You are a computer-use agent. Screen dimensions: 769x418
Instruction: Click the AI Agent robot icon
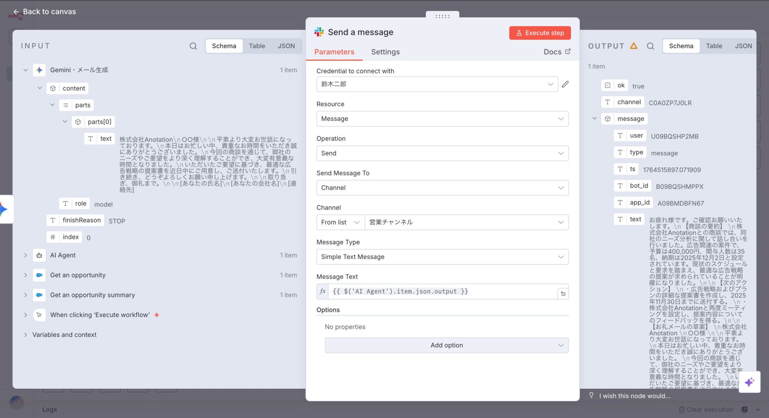click(x=39, y=255)
